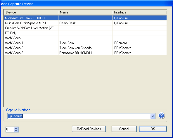This screenshot has width=173, height=138.
Task: Select the Microsoft LifeCam VX-6000-1 row
Action: pos(85,18)
